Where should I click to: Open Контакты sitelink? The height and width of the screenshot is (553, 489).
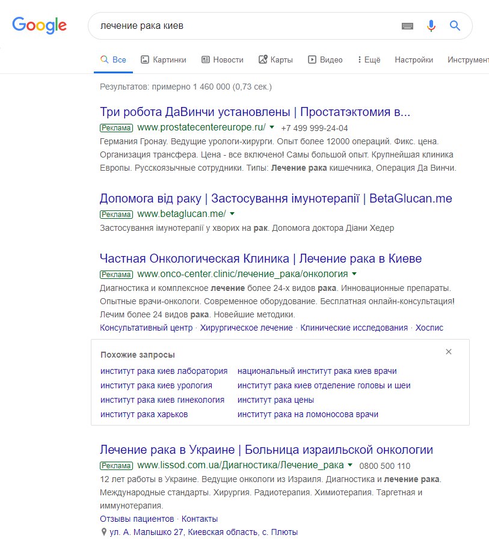200,519
